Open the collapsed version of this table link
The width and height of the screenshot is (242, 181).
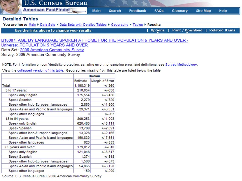coord(40,70)
